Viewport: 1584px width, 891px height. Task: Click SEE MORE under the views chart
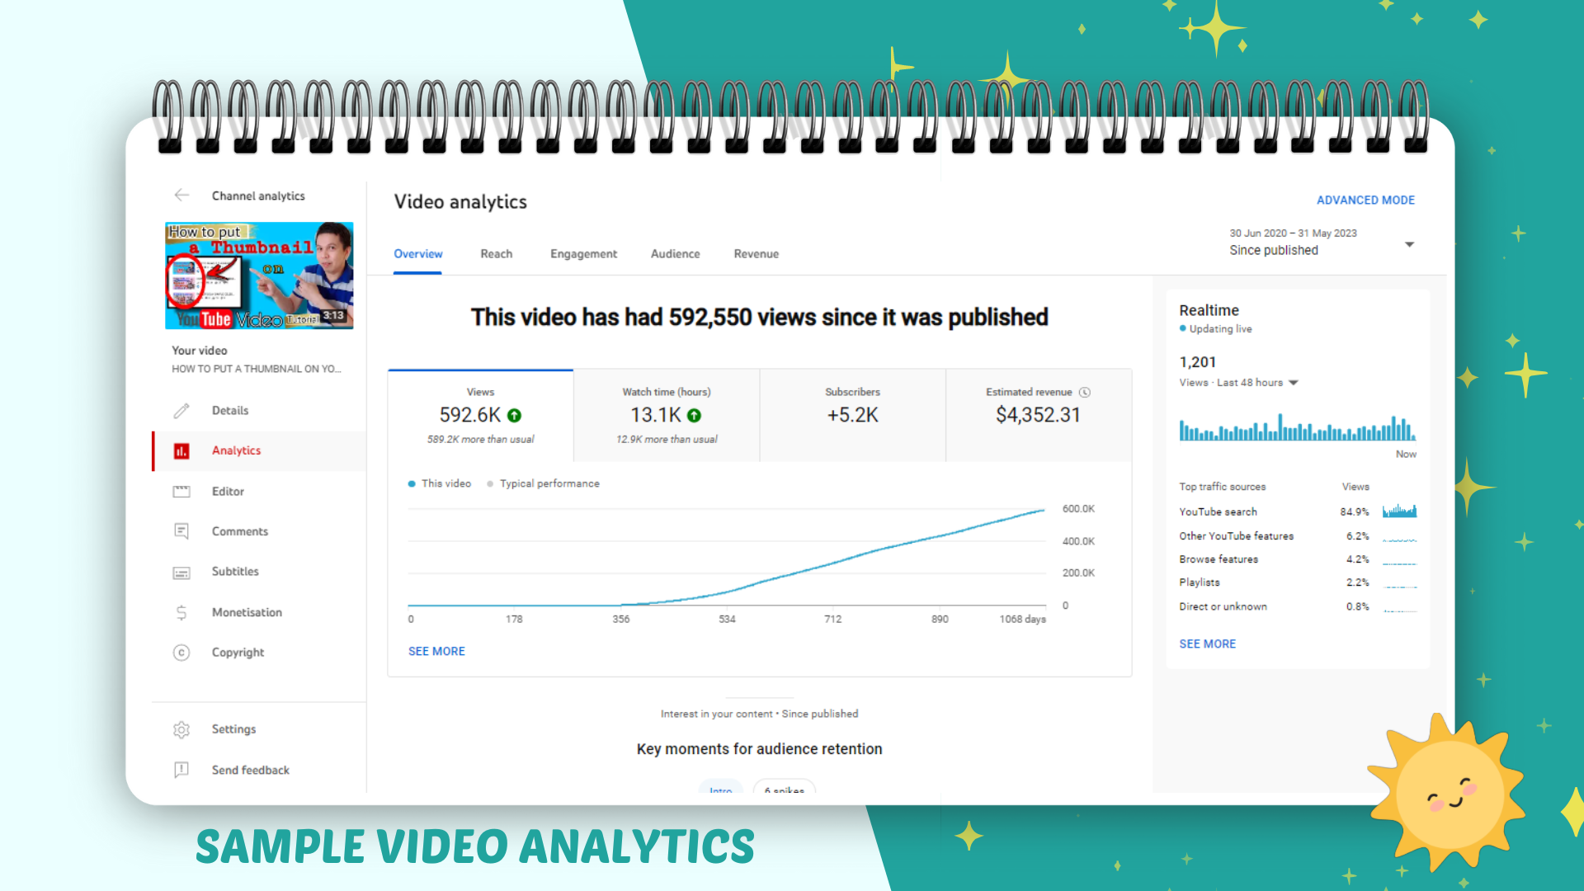tap(436, 652)
